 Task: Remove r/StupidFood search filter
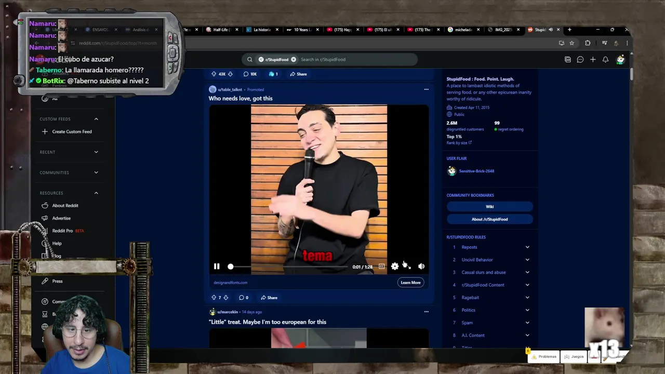pos(294,59)
